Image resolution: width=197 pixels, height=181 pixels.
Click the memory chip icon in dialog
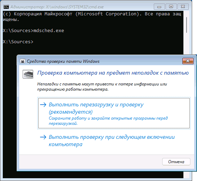[28, 74]
